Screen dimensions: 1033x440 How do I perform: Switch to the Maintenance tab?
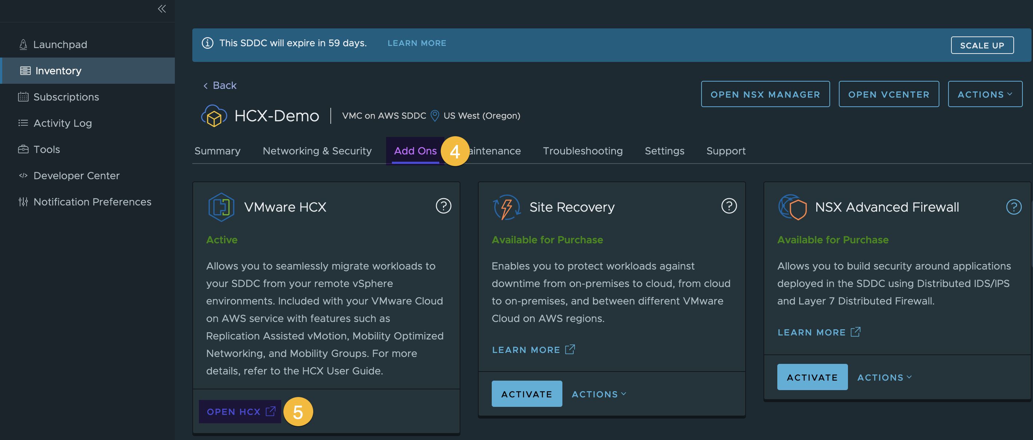tap(495, 151)
